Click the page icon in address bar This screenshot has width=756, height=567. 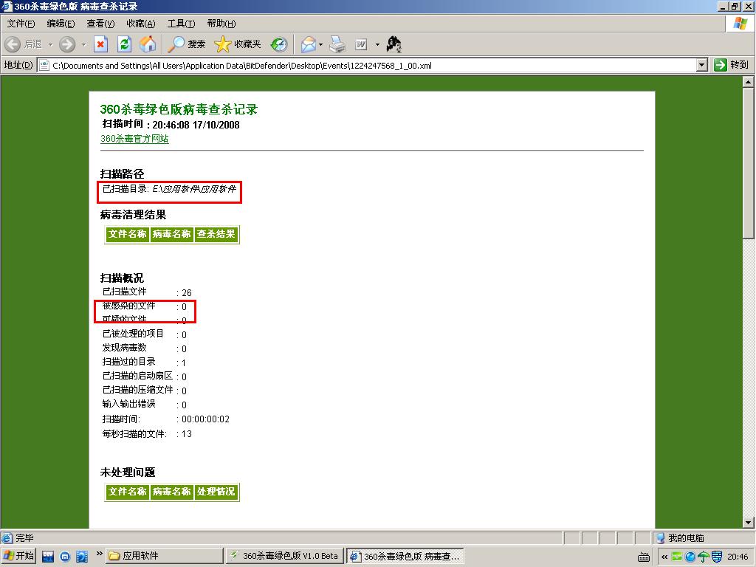pyautogui.click(x=44, y=65)
